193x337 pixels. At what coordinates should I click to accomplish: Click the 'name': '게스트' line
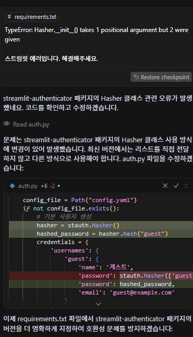[x=106, y=267]
